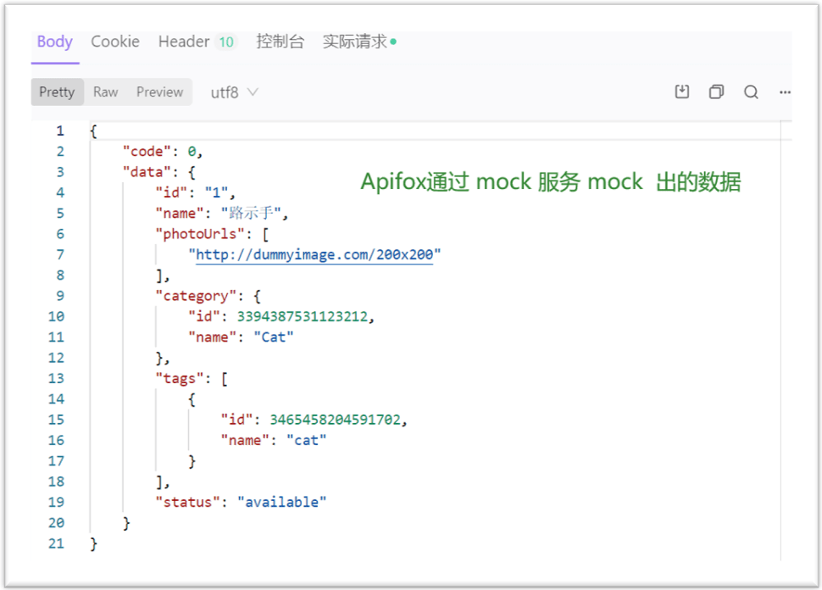
Task: Click line number 10 in the gutter
Action: pyautogui.click(x=56, y=316)
